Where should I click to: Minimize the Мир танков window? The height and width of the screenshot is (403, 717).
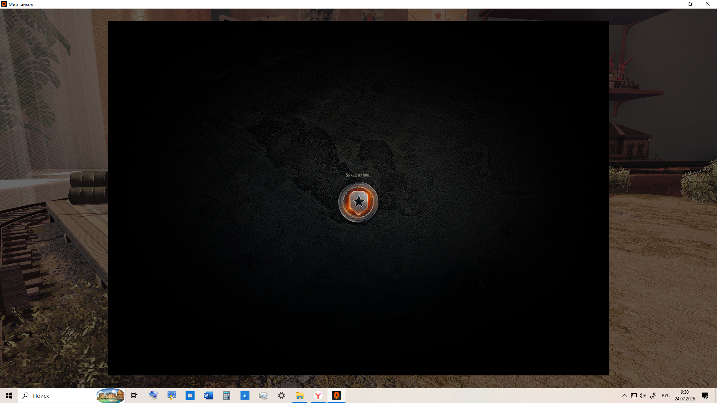(674, 4)
